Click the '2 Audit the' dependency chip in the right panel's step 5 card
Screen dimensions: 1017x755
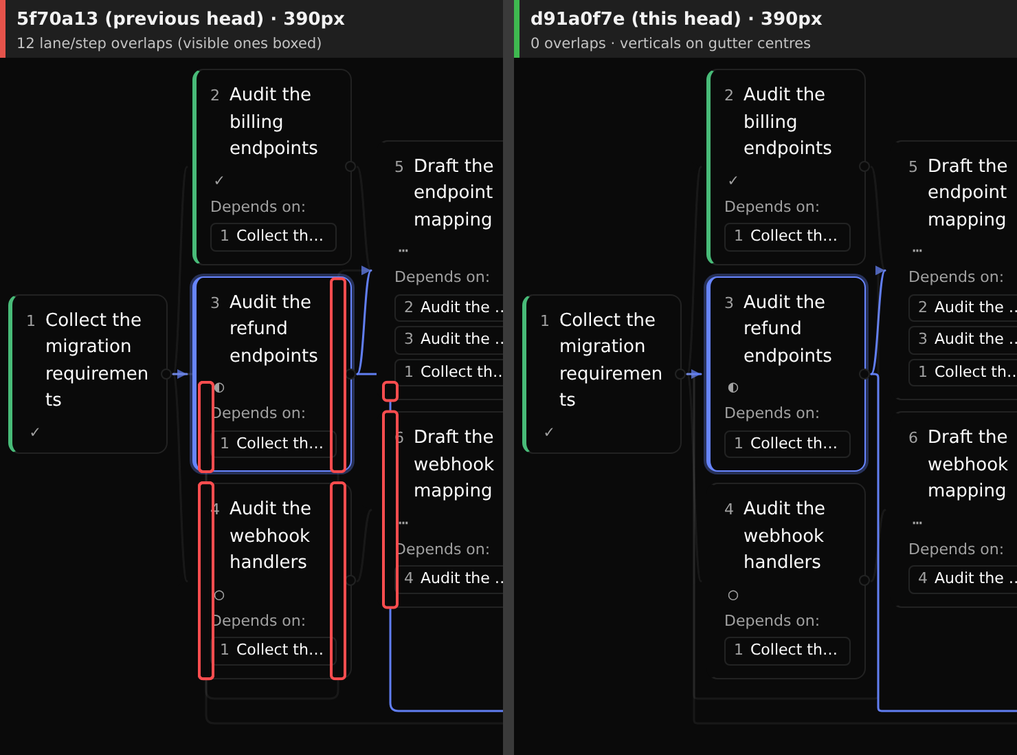(x=963, y=307)
